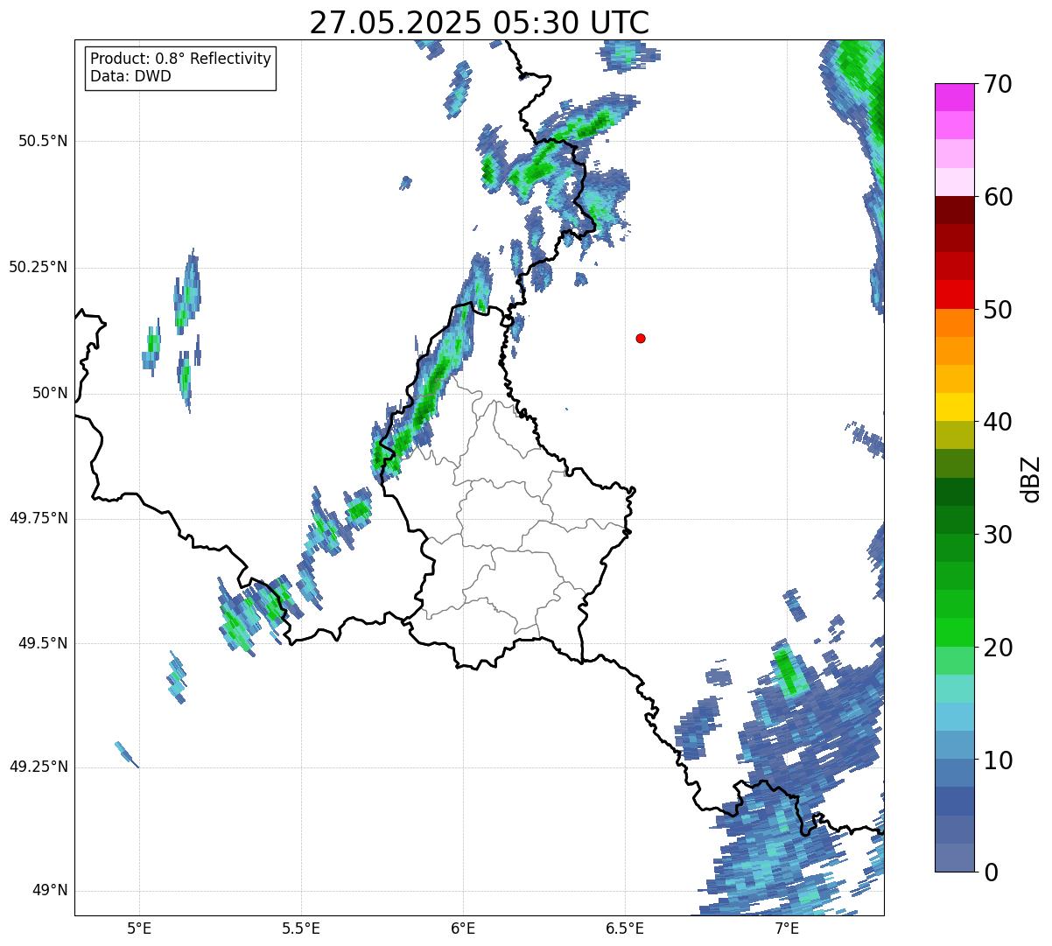This screenshot has height=946, width=1052.
Task: Click the colorbar value 0
Action: click(x=991, y=872)
